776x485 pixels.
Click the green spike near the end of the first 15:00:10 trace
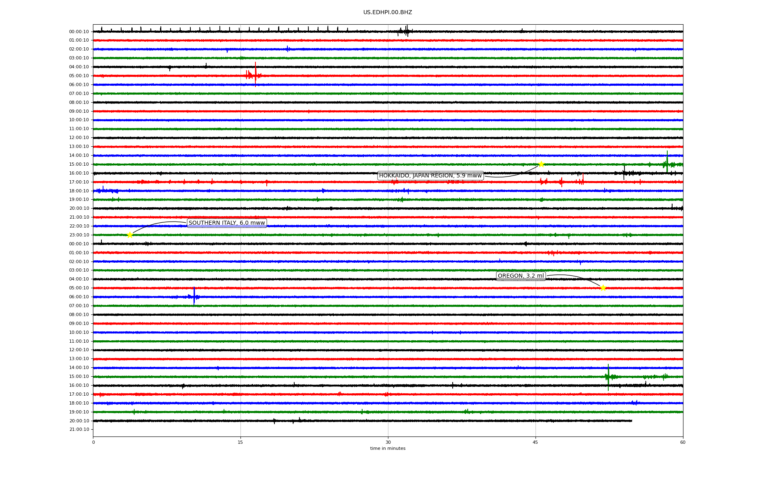coord(667,162)
